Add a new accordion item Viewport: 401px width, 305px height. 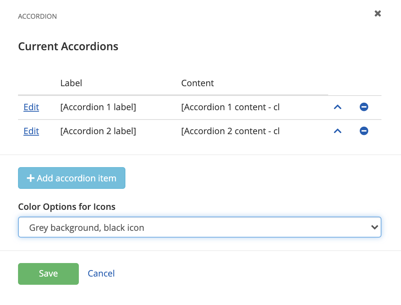pos(71,178)
